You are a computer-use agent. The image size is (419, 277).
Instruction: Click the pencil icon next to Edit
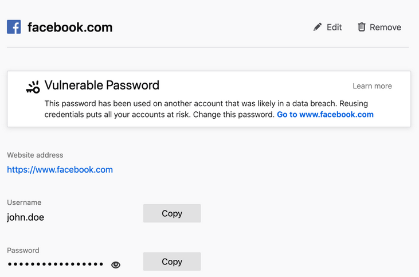click(318, 27)
